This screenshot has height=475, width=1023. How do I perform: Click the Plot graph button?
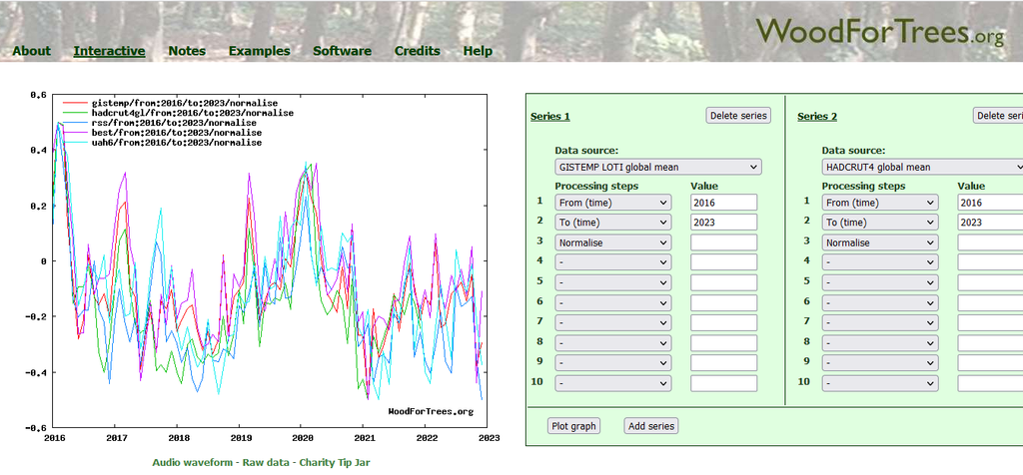(573, 426)
